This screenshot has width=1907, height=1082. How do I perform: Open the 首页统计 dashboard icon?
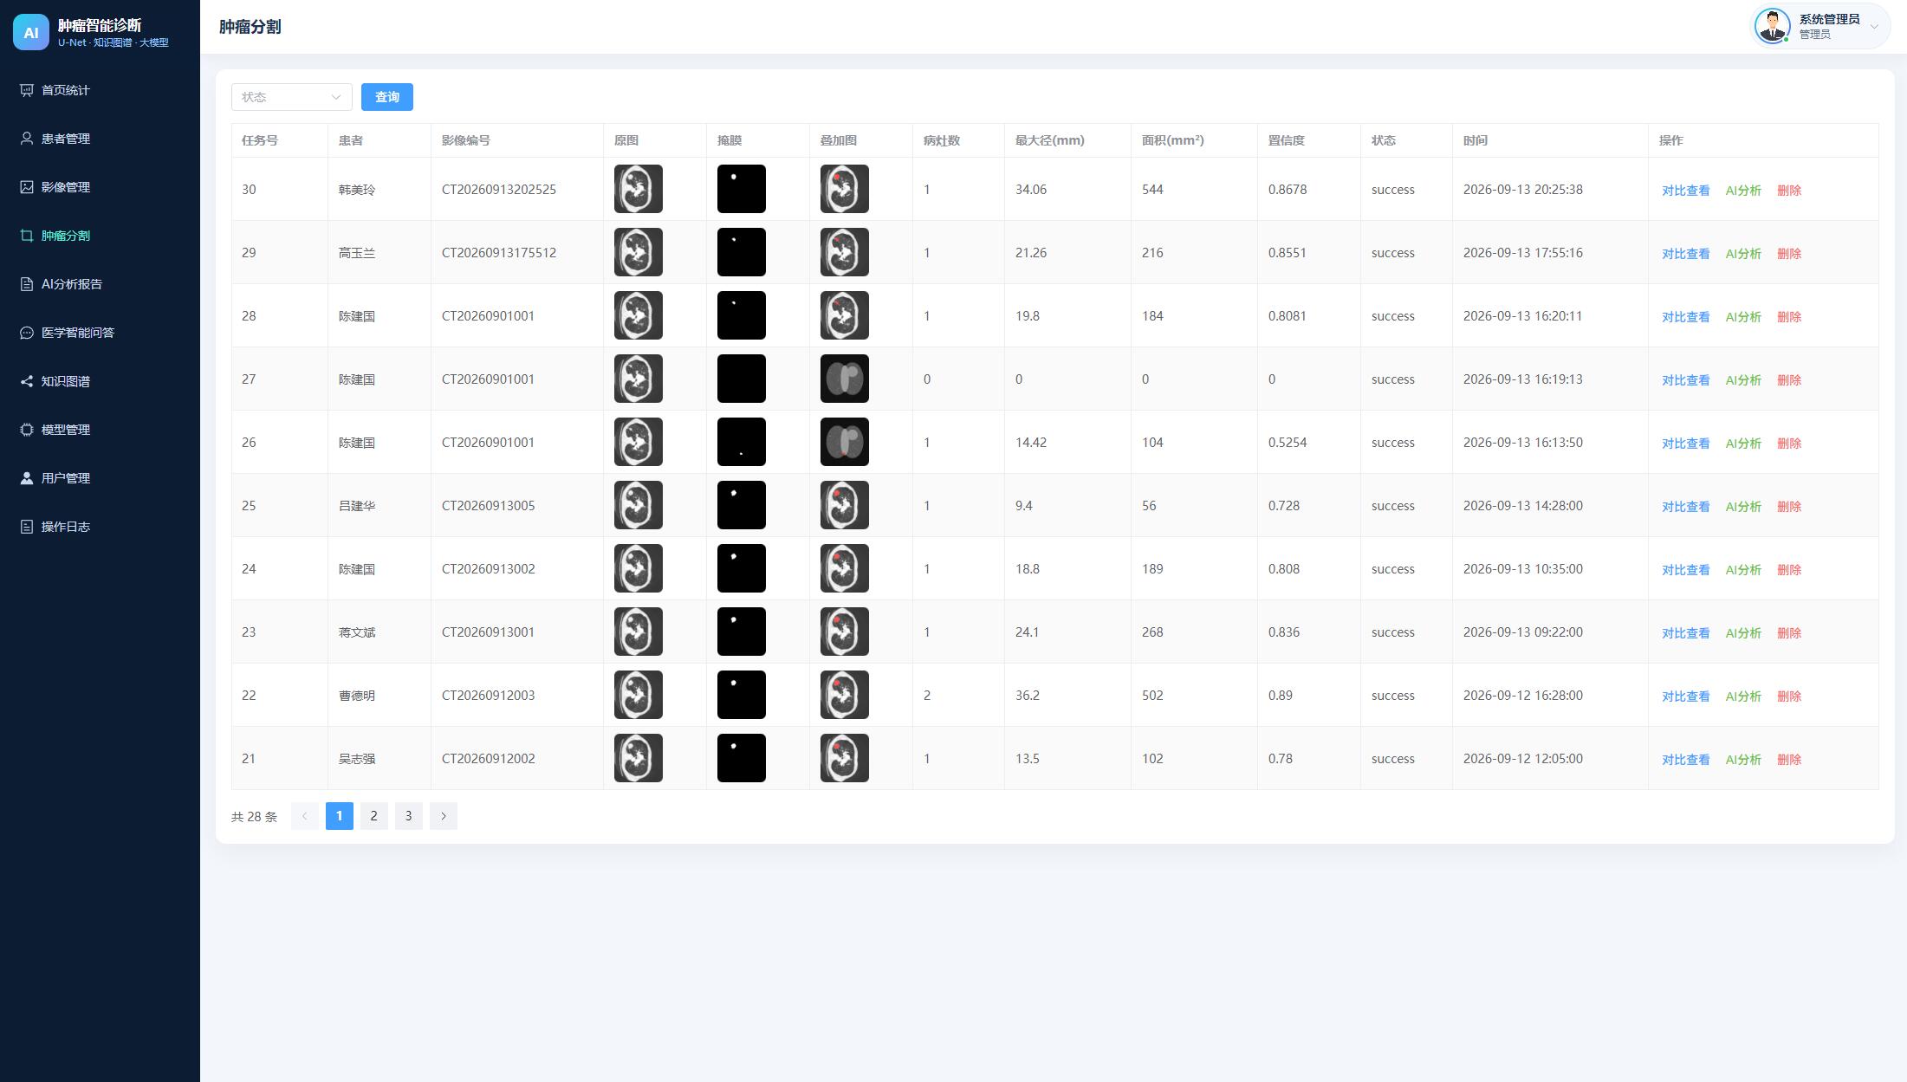pyautogui.click(x=27, y=90)
